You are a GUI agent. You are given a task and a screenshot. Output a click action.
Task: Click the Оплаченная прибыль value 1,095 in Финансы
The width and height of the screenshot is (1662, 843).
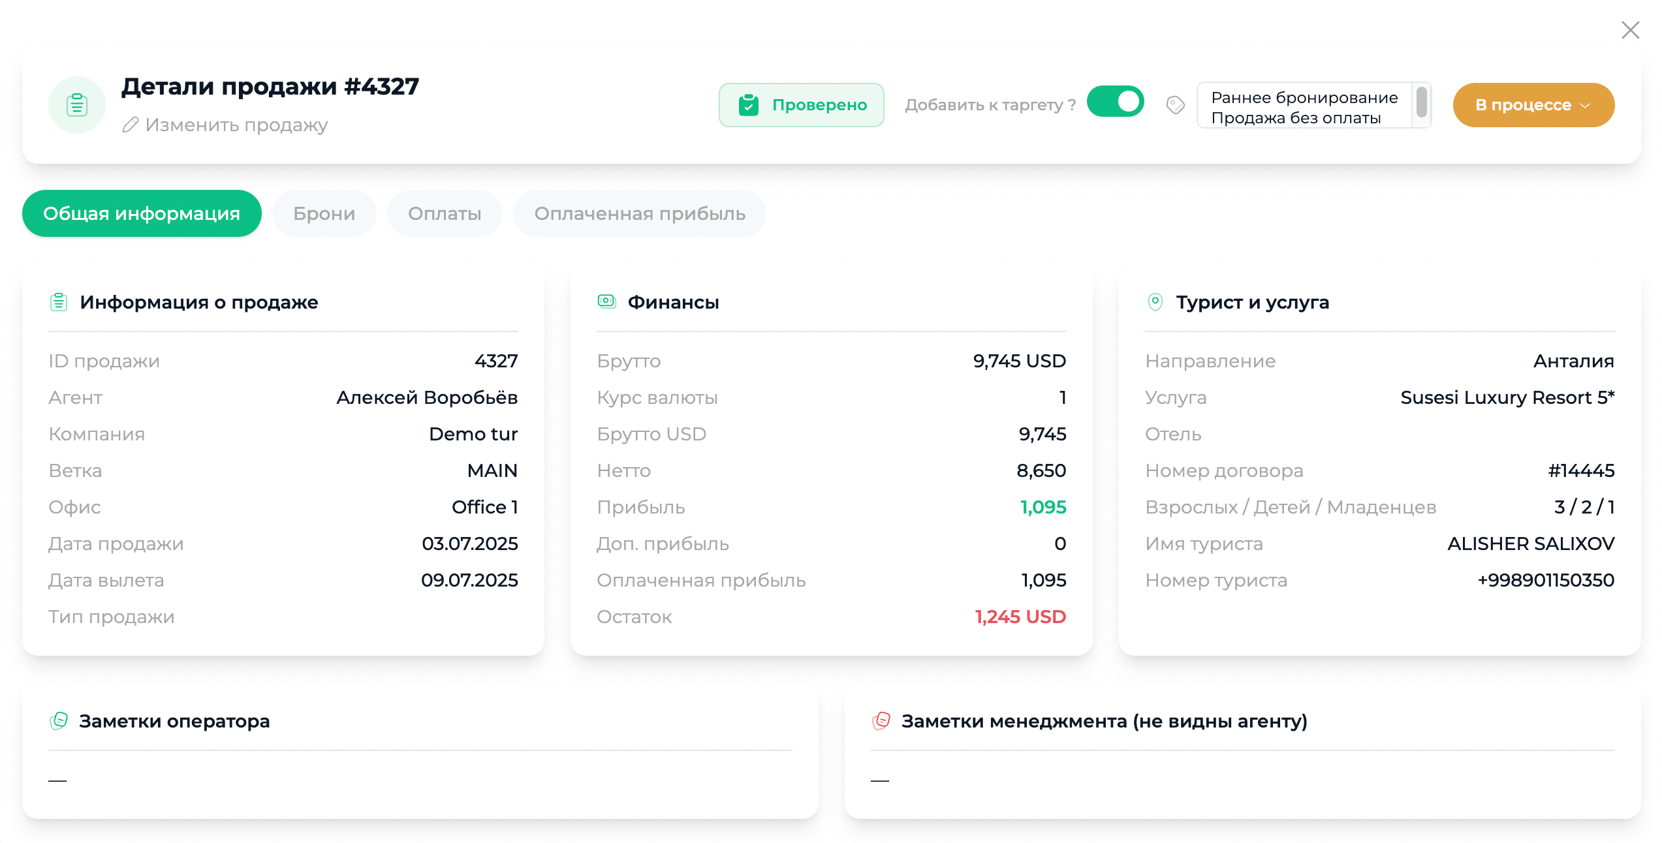[1044, 580]
